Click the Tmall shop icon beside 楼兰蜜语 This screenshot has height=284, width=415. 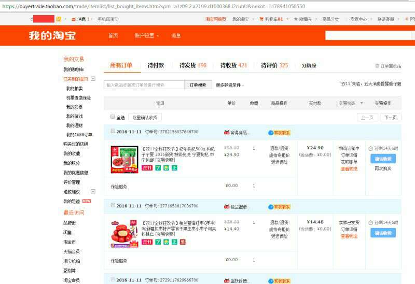pyautogui.click(x=227, y=206)
